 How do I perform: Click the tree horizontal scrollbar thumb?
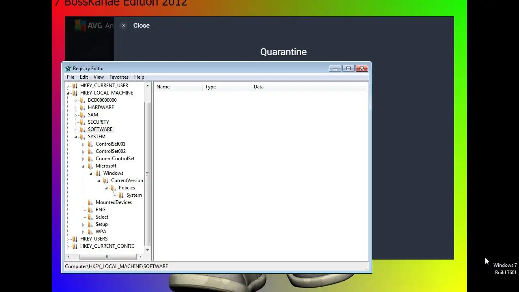[108, 257]
